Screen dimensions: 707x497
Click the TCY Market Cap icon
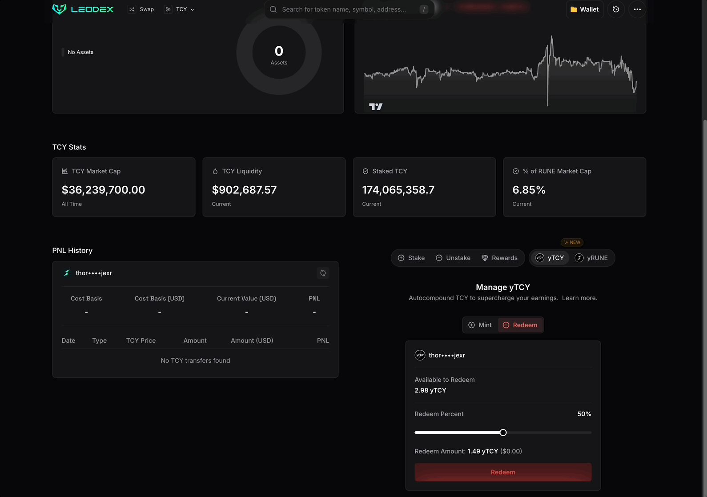coord(65,171)
